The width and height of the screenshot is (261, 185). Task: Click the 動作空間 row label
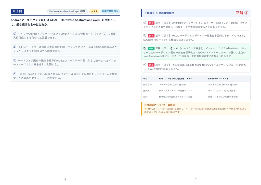pos(147,84)
